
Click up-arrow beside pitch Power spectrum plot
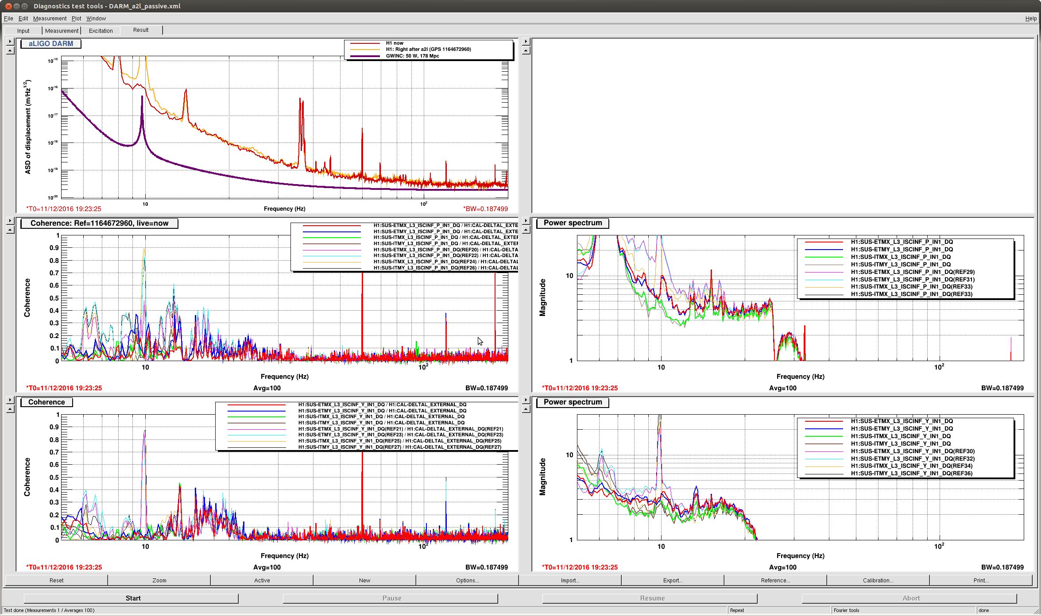pos(526,230)
